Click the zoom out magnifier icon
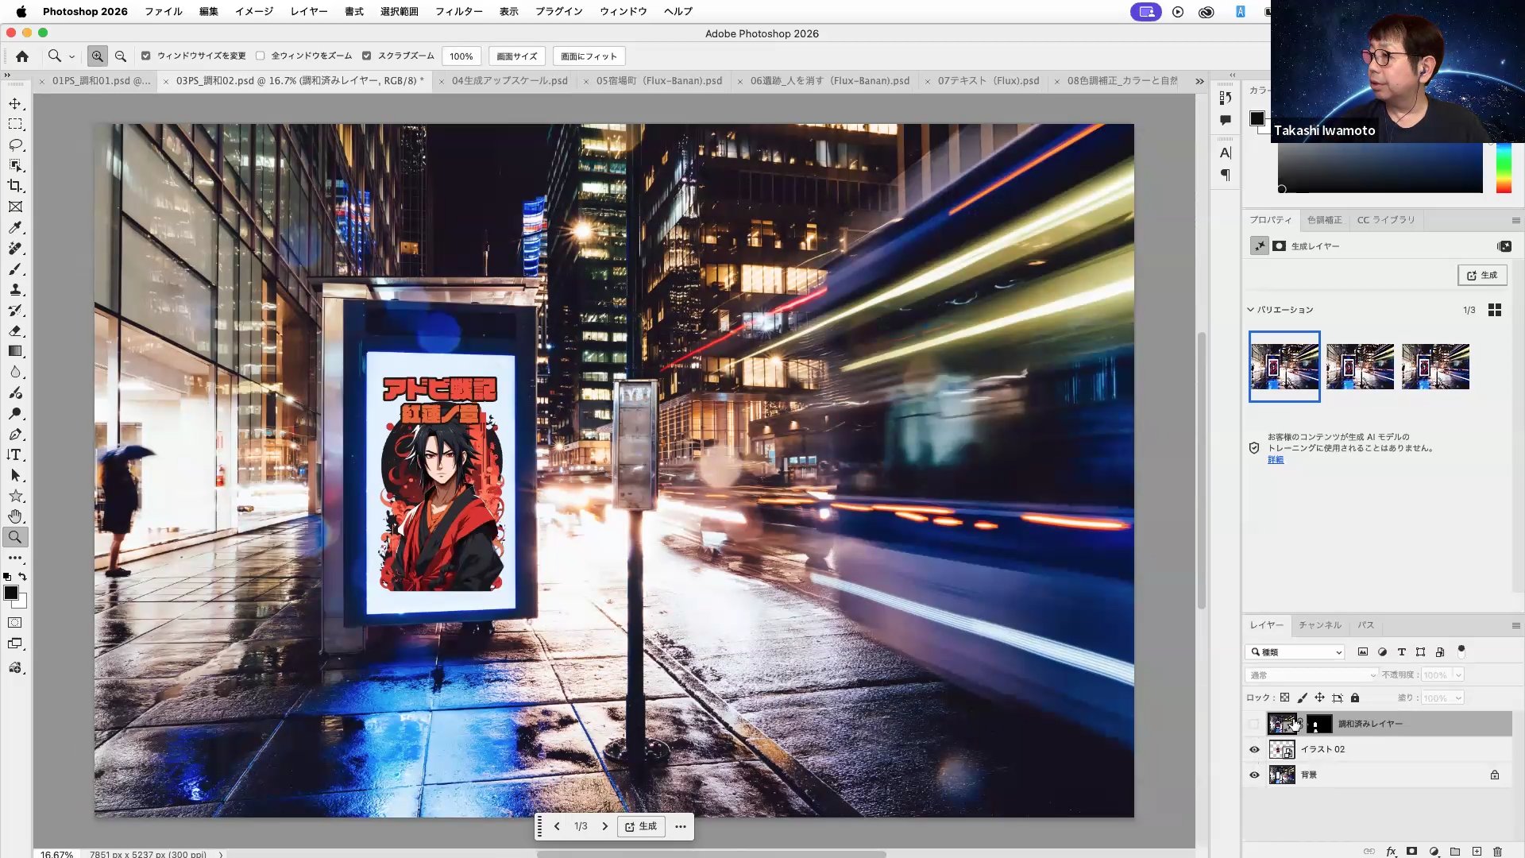 pos(121,56)
